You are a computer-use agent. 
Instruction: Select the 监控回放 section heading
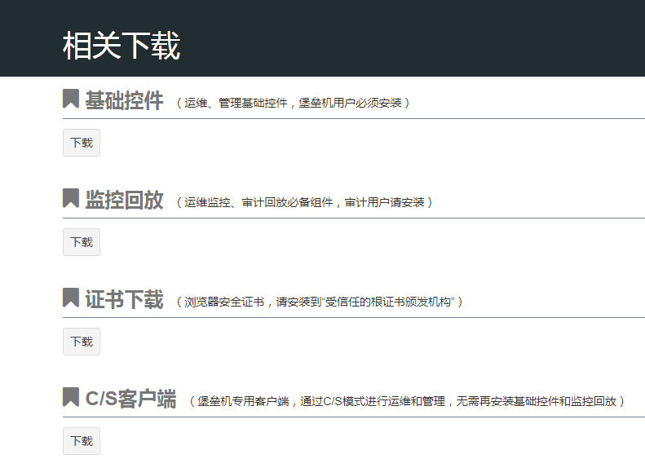coord(124,201)
